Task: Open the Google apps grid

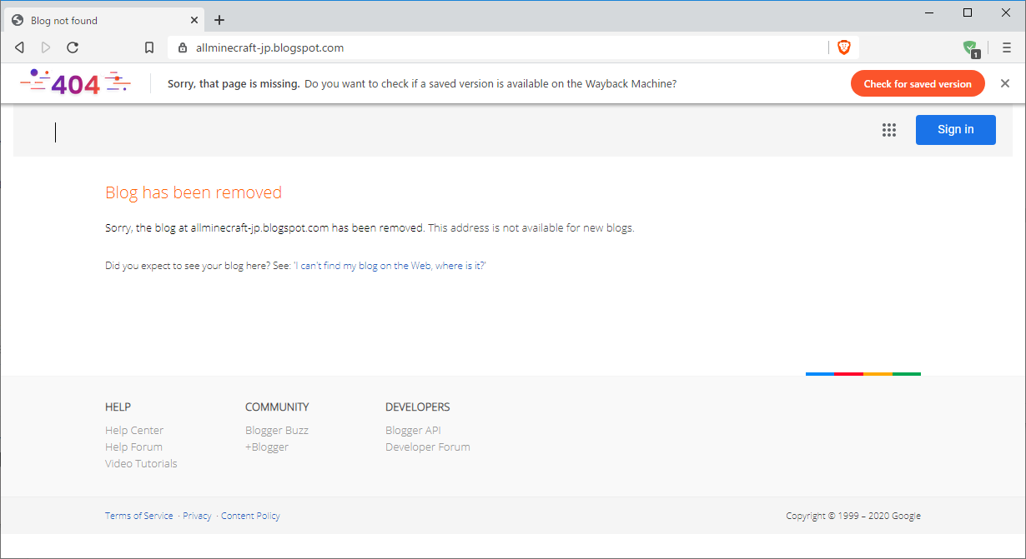Action: coord(889,130)
